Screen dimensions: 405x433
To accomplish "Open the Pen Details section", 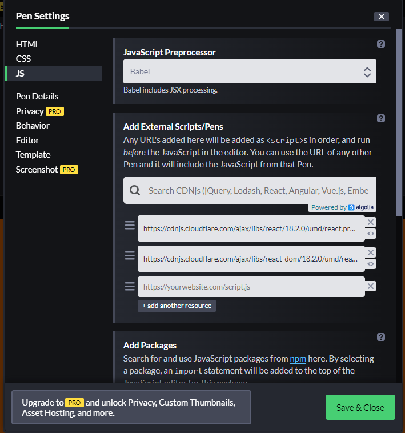I will tap(37, 97).
